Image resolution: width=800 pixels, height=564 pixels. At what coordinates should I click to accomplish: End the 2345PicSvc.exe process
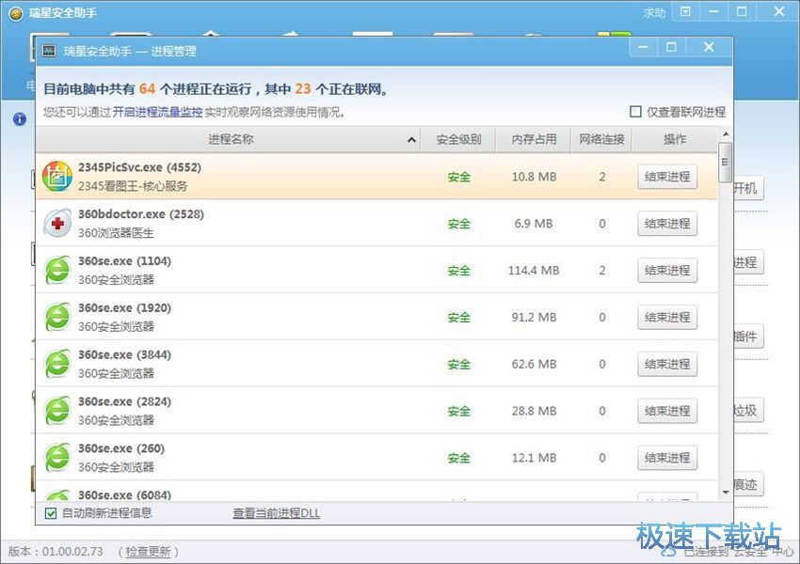[667, 177]
